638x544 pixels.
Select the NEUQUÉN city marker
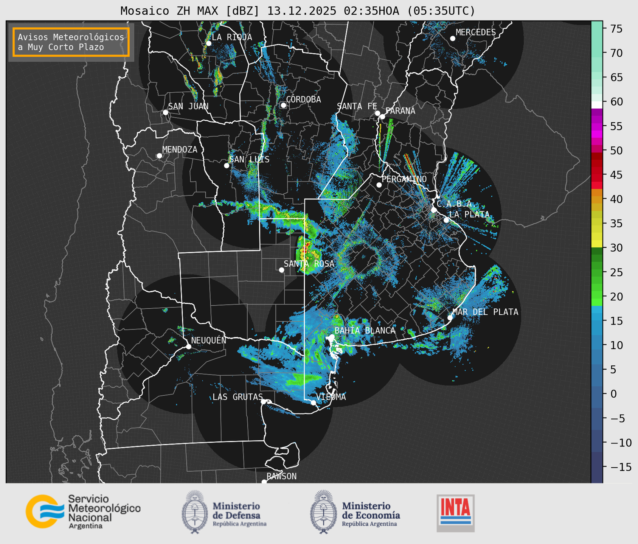pos(188,347)
